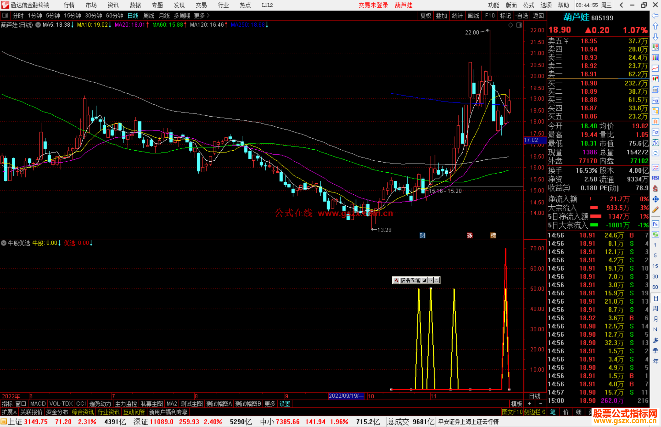
Task: Collapse the 侧边栏 sidebar chevron
Action: (x=544, y=412)
